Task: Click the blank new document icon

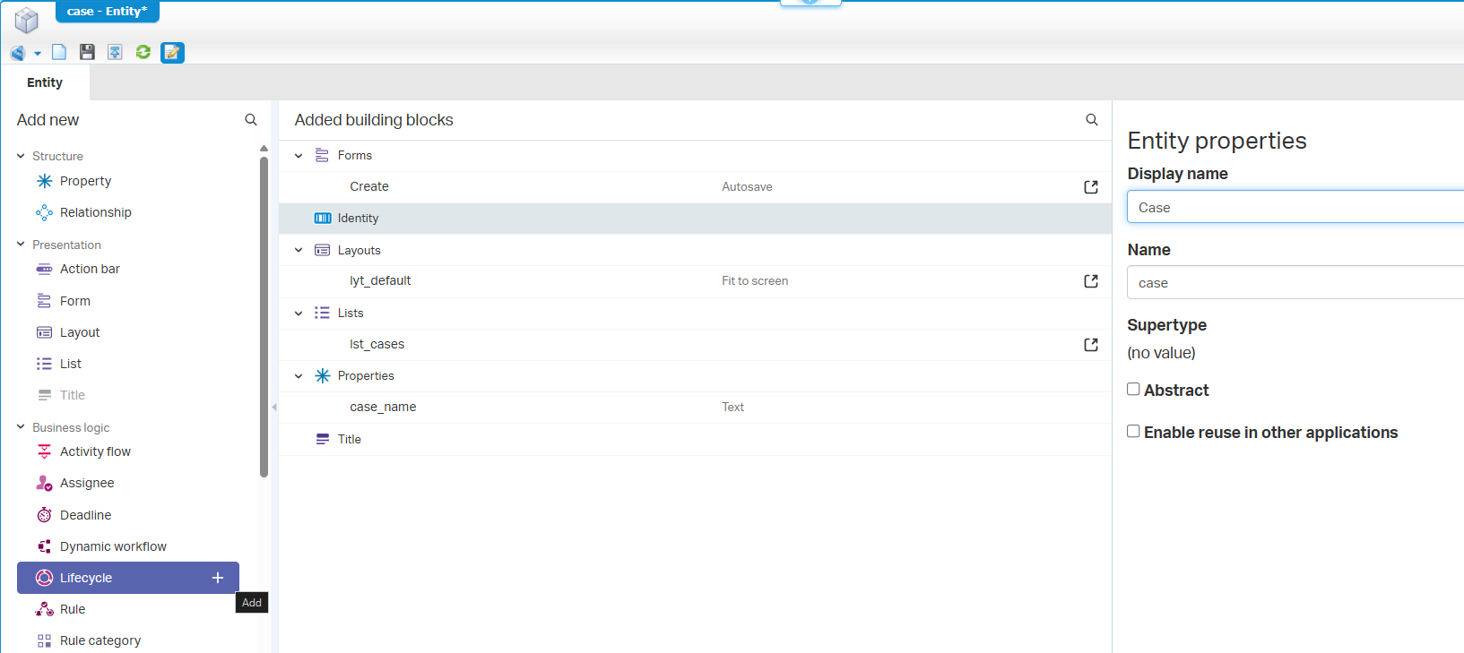Action: coord(59,52)
